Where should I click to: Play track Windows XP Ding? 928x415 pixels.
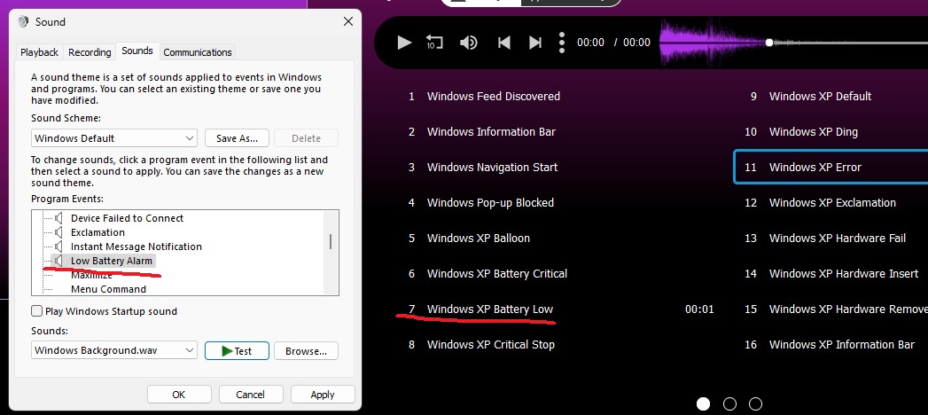click(813, 131)
